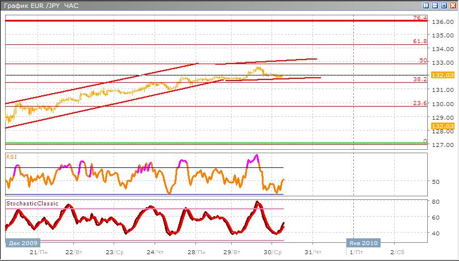
Task: Select the RSI indicator label
Action: coord(11,155)
